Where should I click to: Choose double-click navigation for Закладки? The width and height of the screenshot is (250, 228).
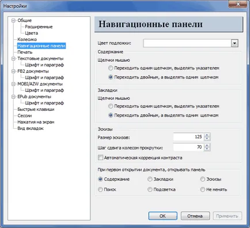(x=111, y=115)
